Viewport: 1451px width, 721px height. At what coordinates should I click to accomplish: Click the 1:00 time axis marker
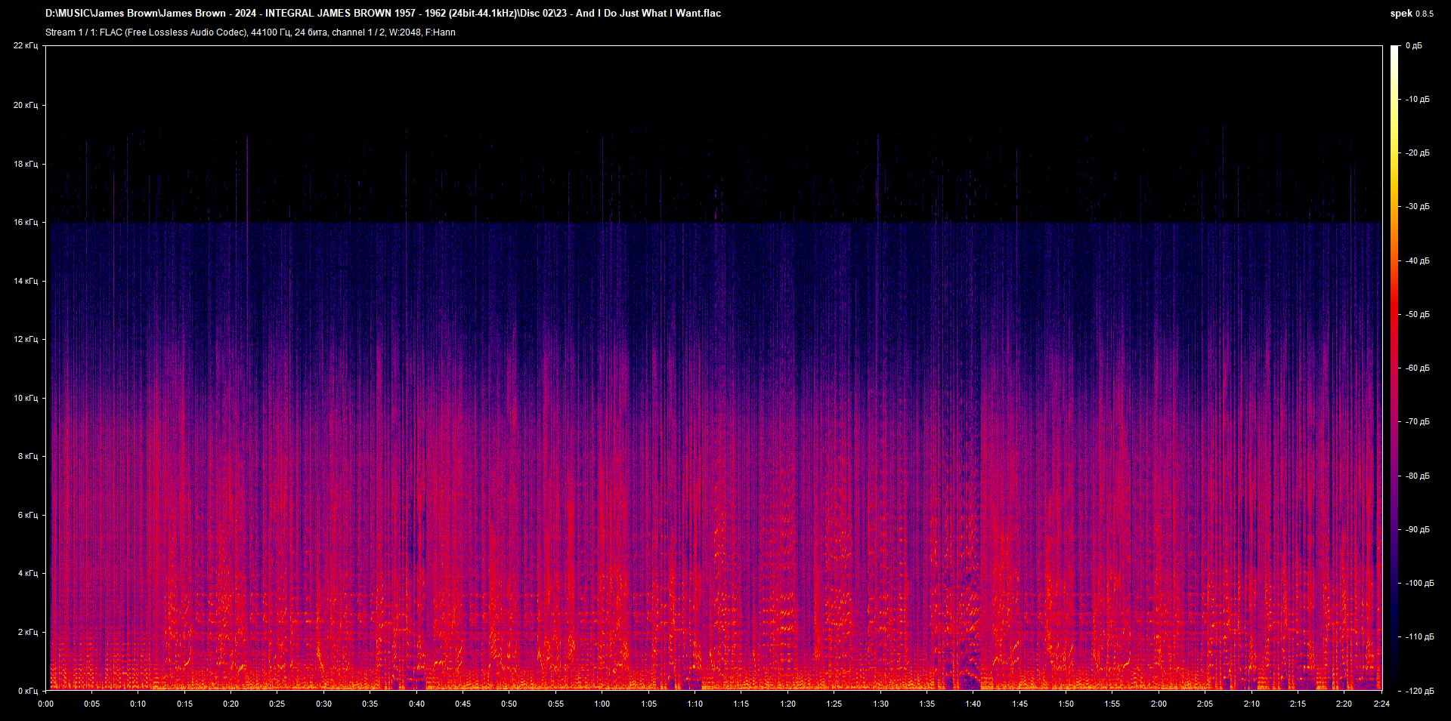click(602, 704)
